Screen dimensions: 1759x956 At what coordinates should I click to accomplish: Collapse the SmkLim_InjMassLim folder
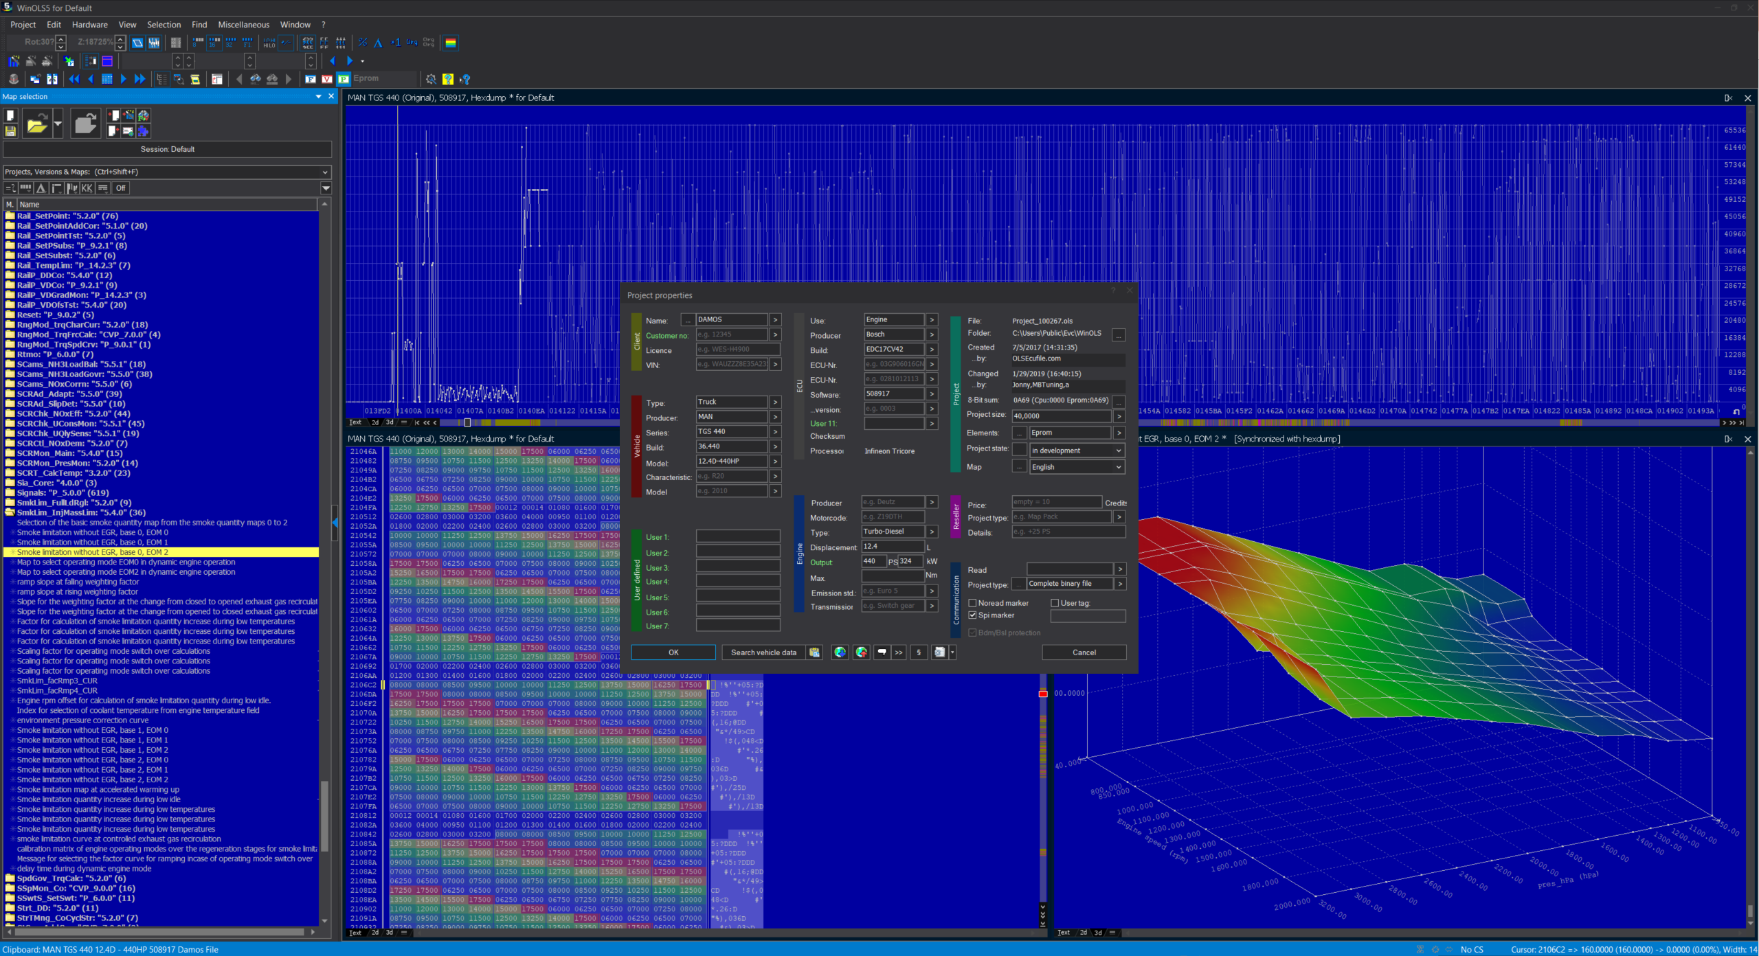tap(10, 512)
